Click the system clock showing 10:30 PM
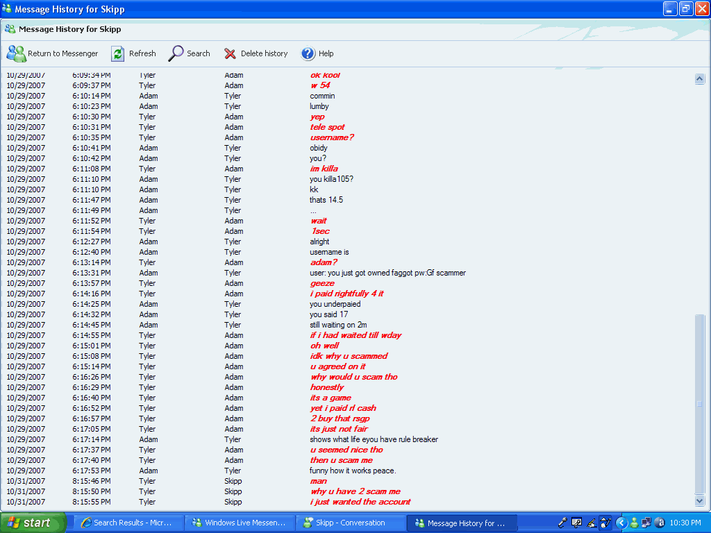Image resolution: width=711 pixels, height=533 pixels. click(x=685, y=523)
